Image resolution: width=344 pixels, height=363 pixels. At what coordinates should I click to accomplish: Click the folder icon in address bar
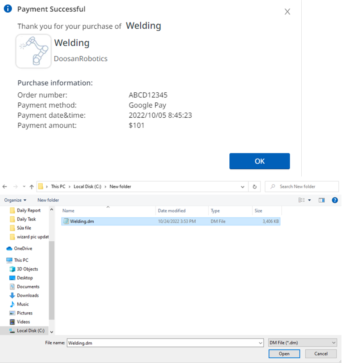point(41,186)
